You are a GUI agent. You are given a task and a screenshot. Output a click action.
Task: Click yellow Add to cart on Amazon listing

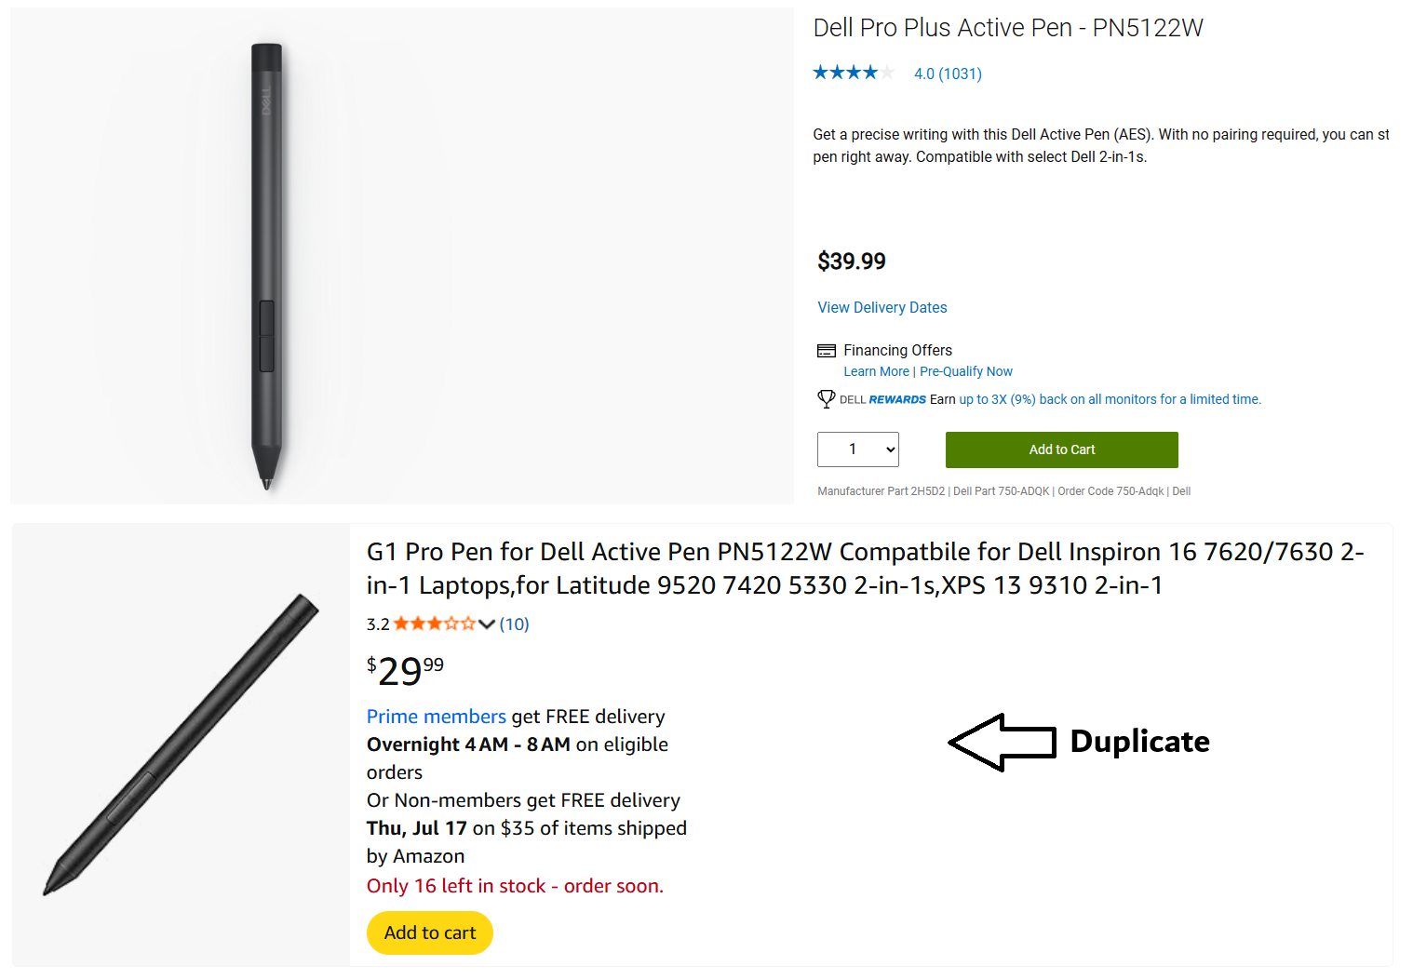[x=429, y=932]
